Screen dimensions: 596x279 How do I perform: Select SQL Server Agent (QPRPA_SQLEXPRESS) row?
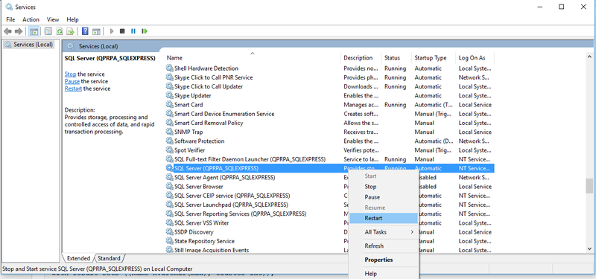click(x=330, y=178)
